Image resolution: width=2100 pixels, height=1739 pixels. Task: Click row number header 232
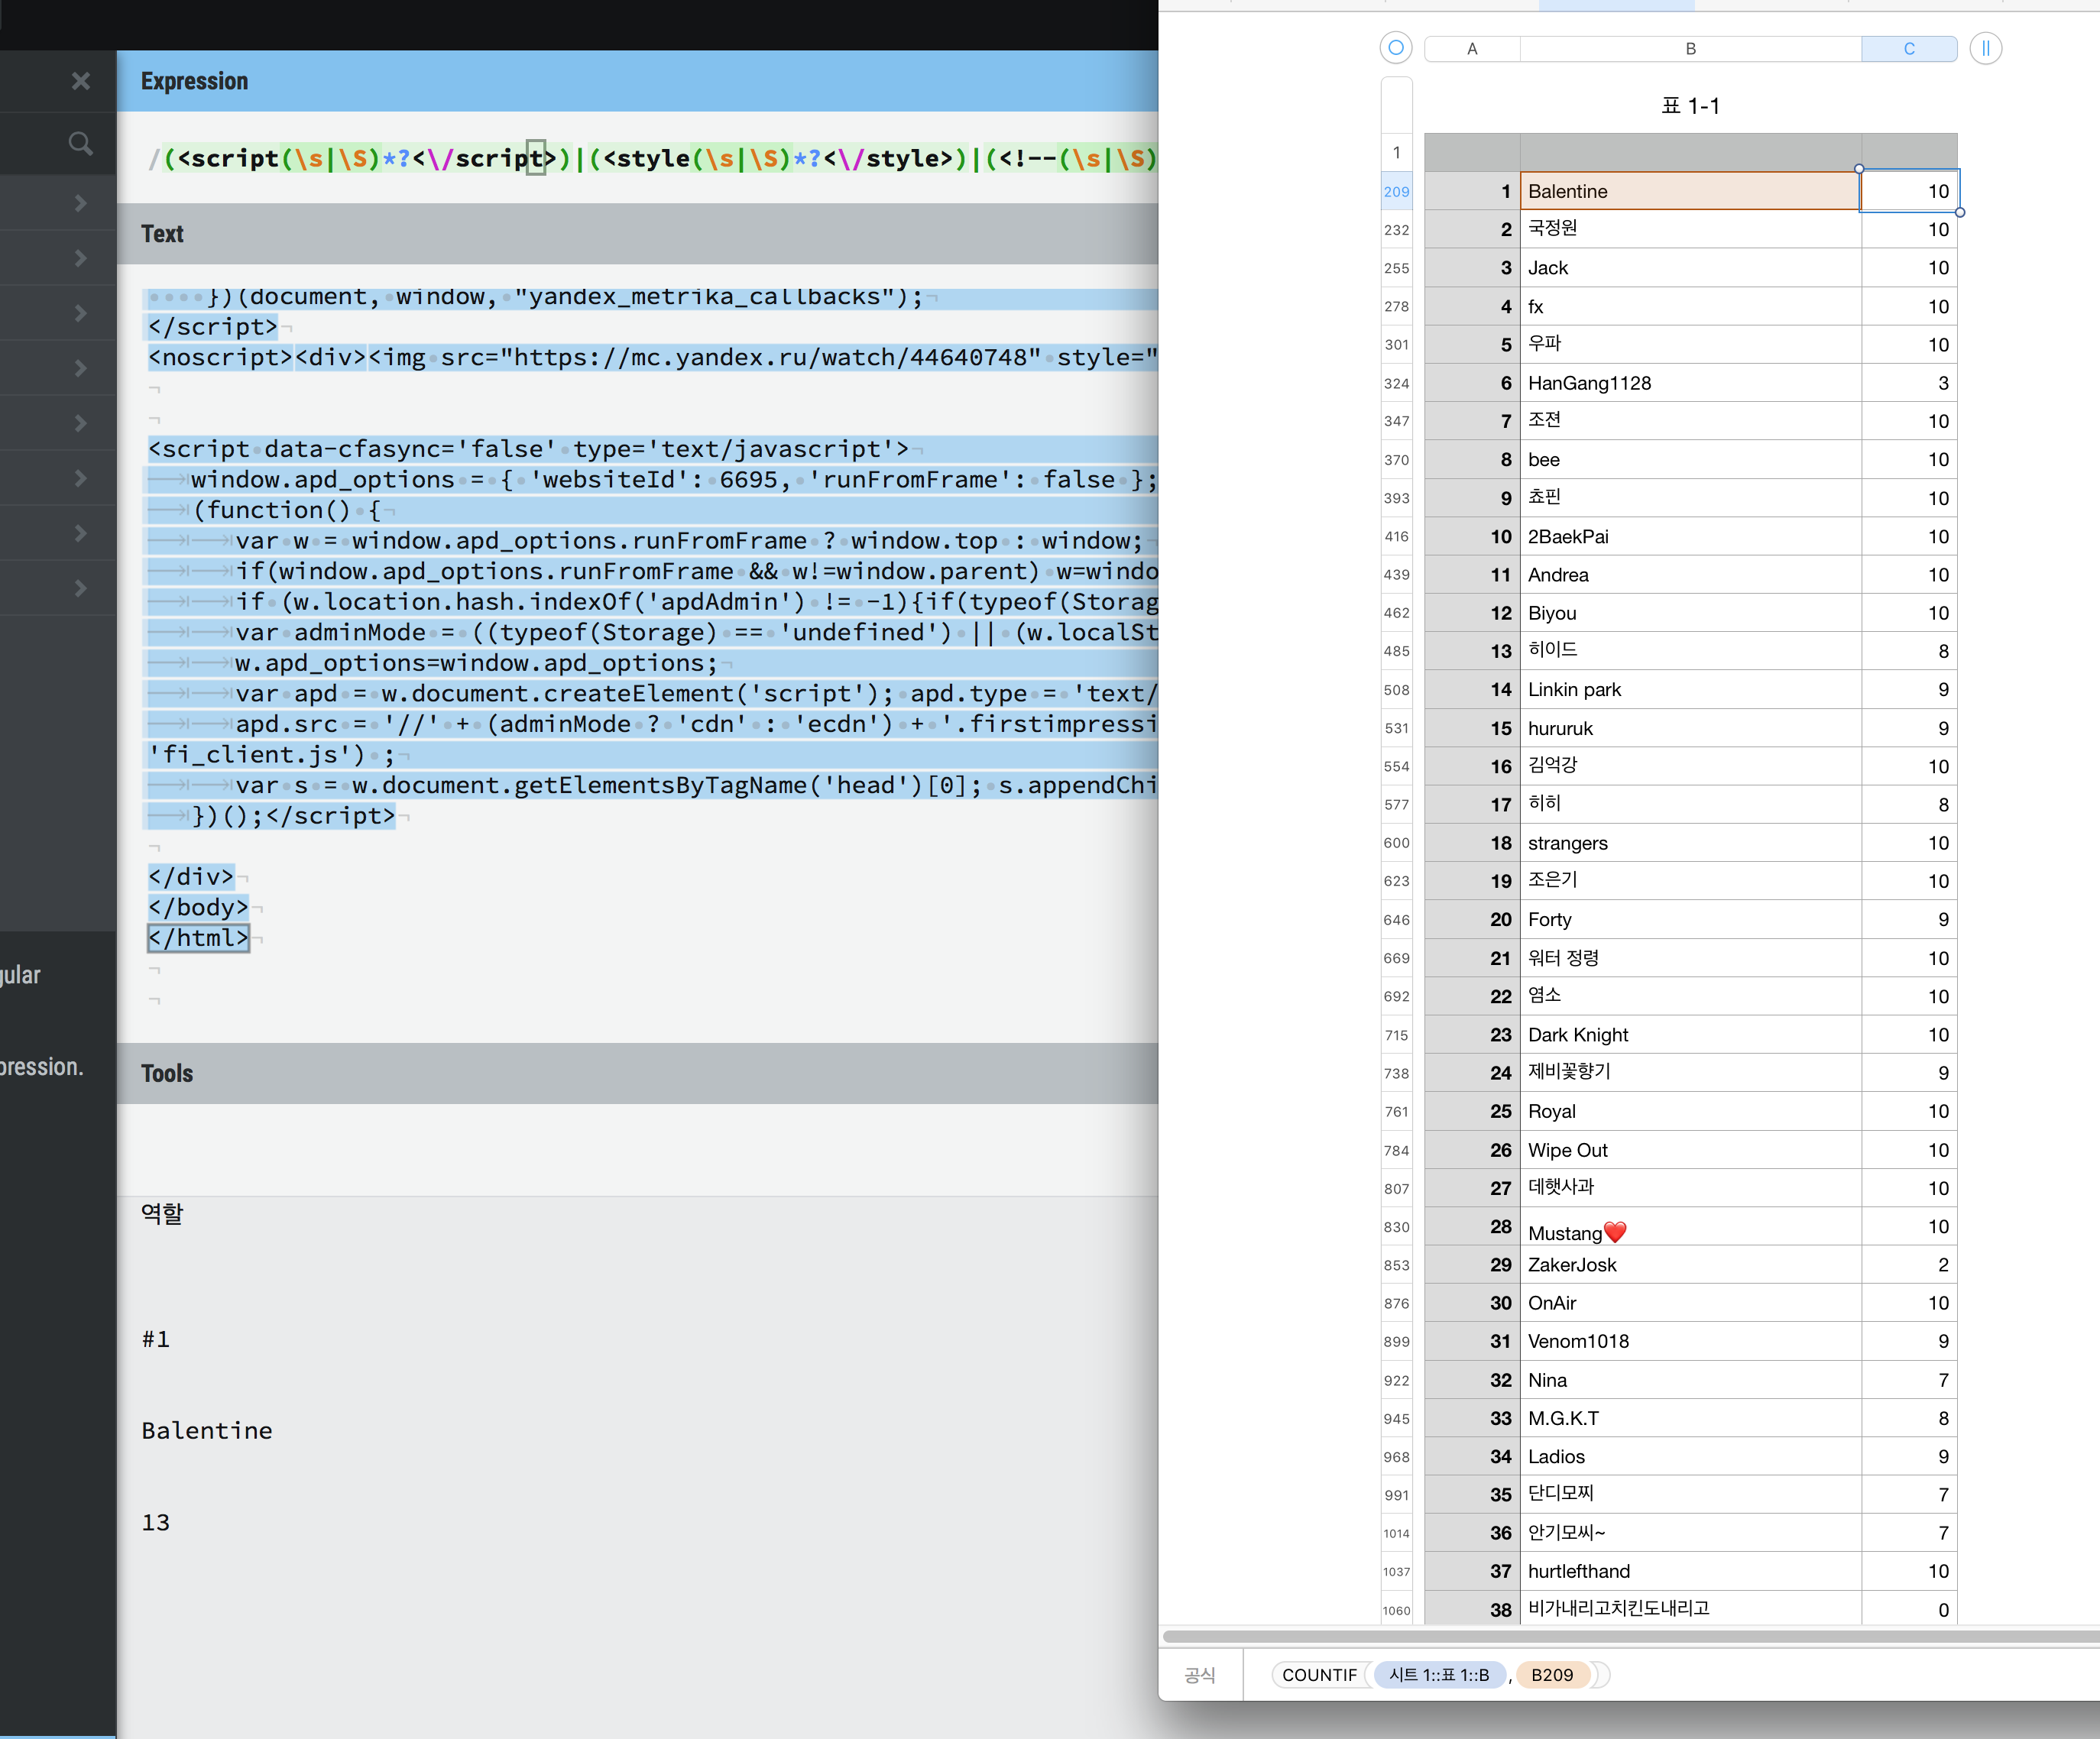pyautogui.click(x=1396, y=230)
